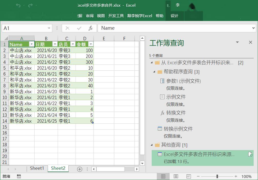Select the 2021/6/25 date cell

coord(46,121)
